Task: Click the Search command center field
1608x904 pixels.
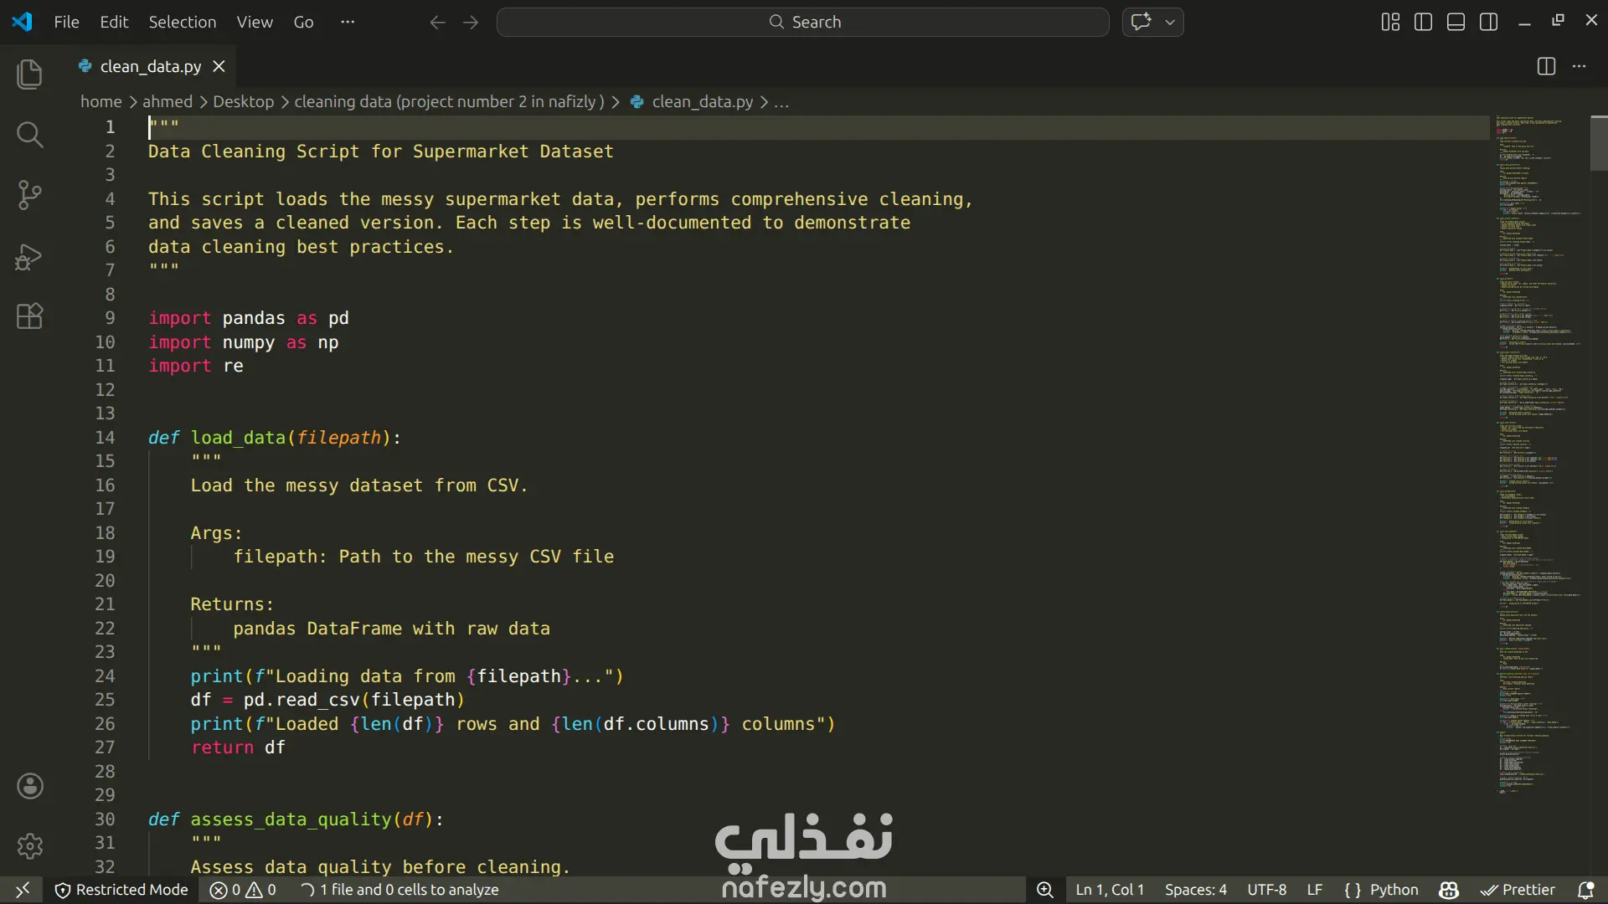Action: pyautogui.click(x=802, y=22)
